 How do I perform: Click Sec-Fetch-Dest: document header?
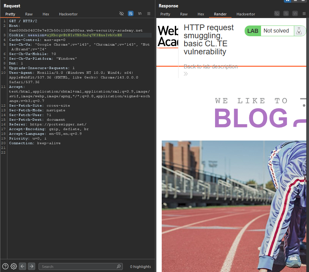click(x=37, y=120)
